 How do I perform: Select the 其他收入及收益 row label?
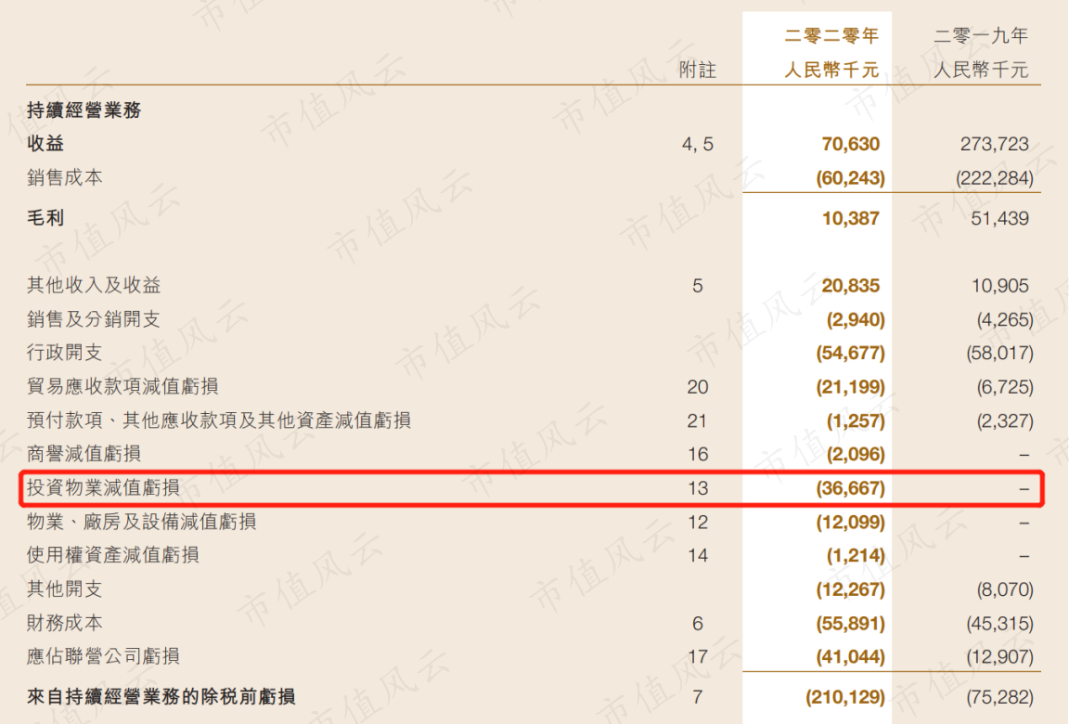94,285
